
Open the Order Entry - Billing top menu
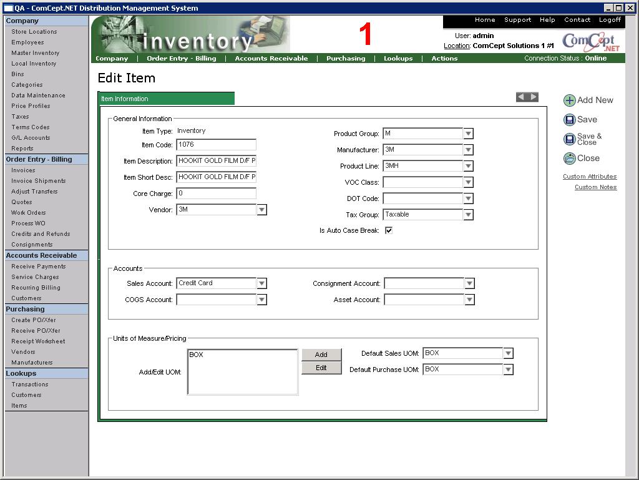pos(182,58)
